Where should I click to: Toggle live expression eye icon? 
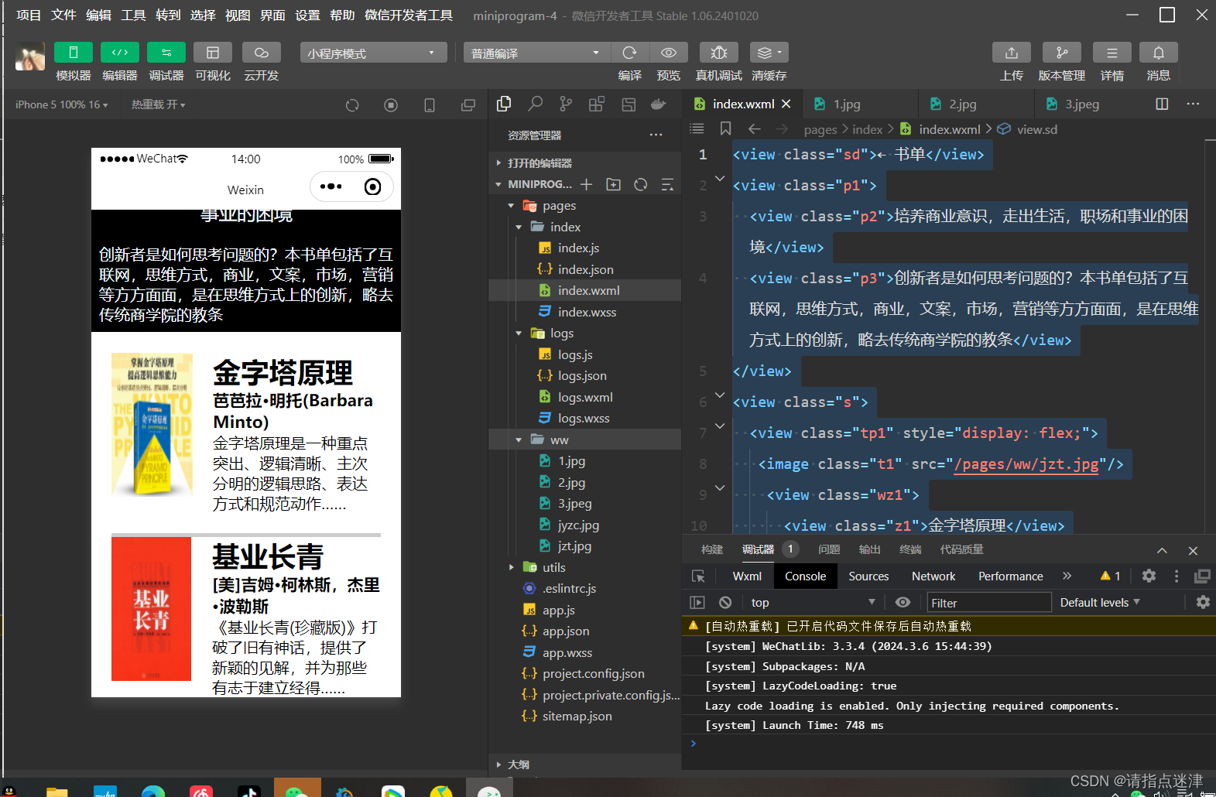pos(903,602)
